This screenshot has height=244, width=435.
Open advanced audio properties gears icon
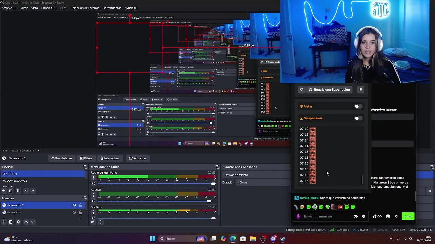coord(93,222)
